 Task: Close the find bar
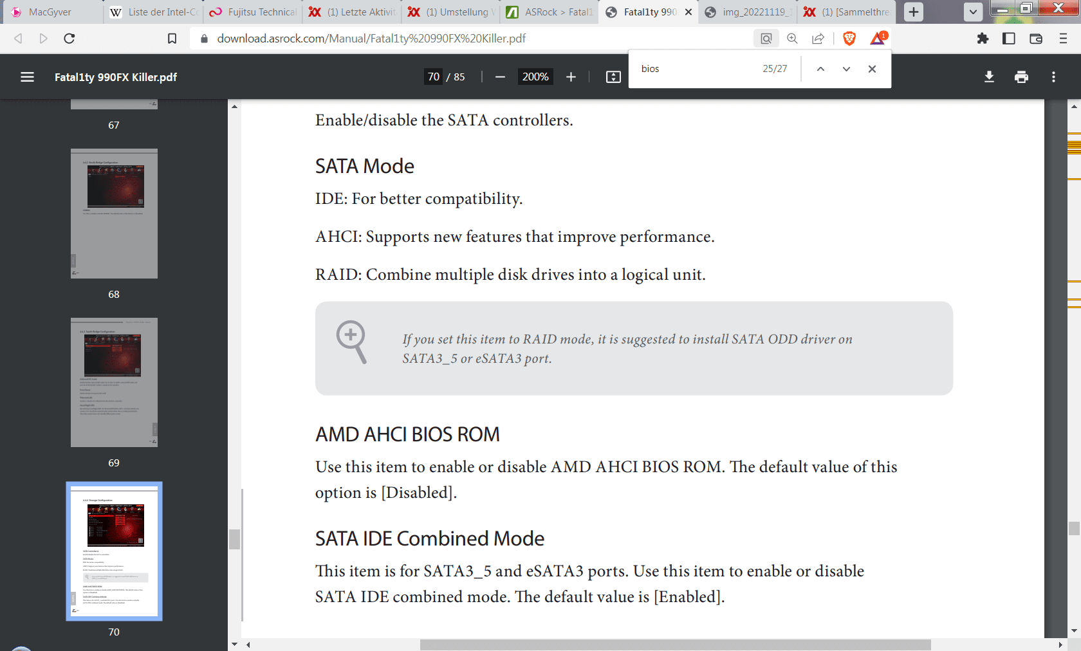coord(872,69)
